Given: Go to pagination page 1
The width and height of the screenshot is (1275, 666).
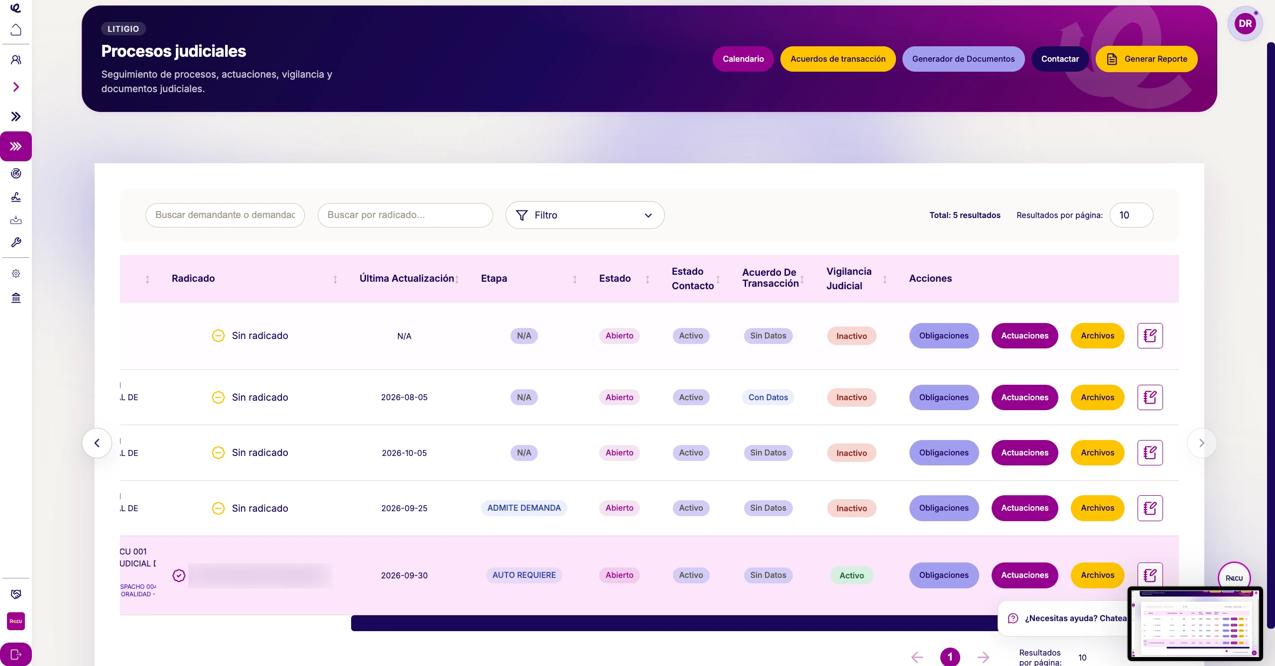Looking at the screenshot, I should coord(950,657).
